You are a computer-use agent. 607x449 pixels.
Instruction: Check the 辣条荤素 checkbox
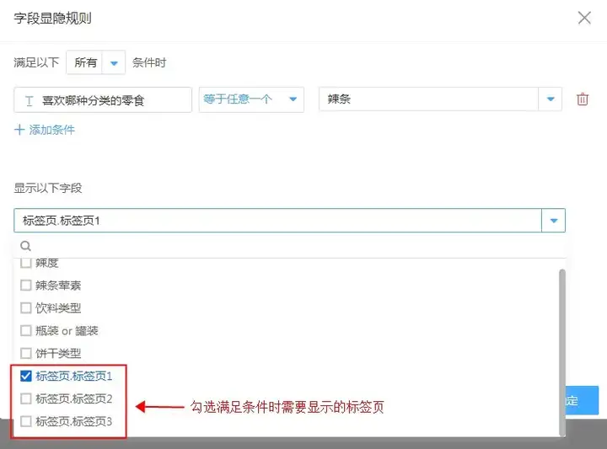(x=25, y=286)
